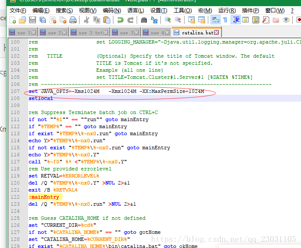This screenshot has height=248, width=301.
Task: Open Find with the binoculars icon
Action: tap(144, 20)
